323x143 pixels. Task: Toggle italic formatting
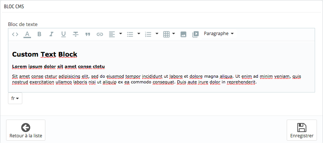(51, 34)
